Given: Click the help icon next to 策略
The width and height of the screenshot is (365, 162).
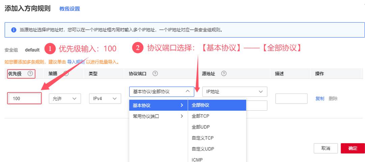Looking at the screenshot, I should coord(66,74).
